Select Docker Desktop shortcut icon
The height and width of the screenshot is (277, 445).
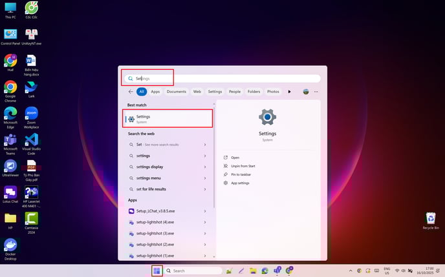click(10, 245)
